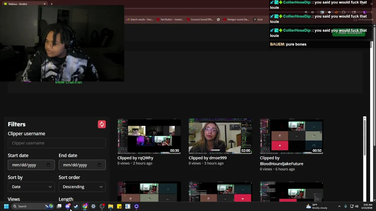Image resolution: width=376 pixels, height=211 pixels.
Task: Open the voice recorder app taskbar icon
Action: point(128,206)
